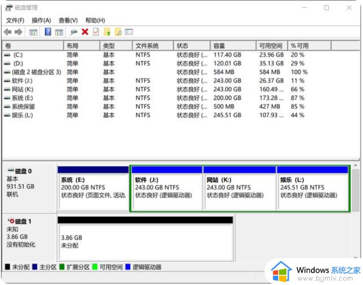Click the 245.51 GB capacity cell
Viewport: 363px width, 285px height.
[x=227, y=115]
